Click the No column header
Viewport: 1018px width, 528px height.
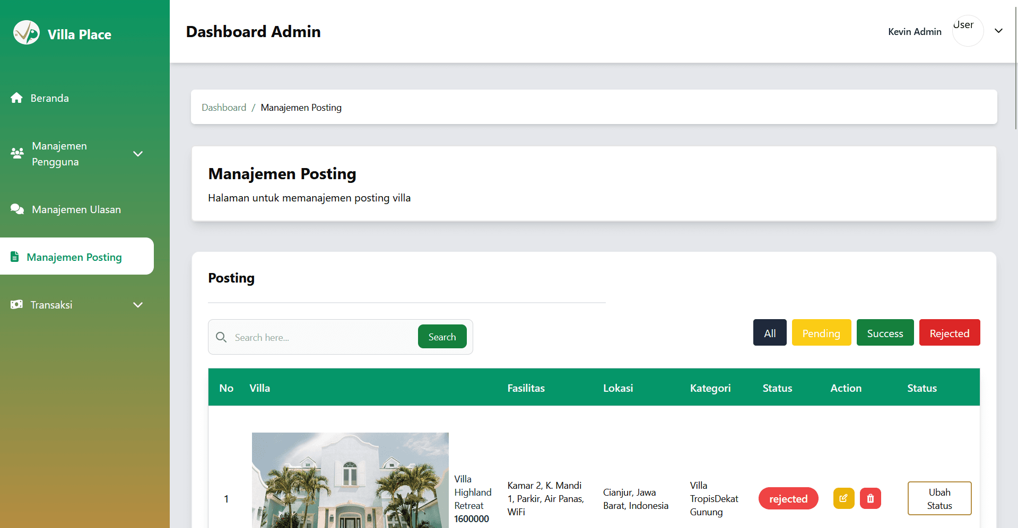pyautogui.click(x=226, y=388)
